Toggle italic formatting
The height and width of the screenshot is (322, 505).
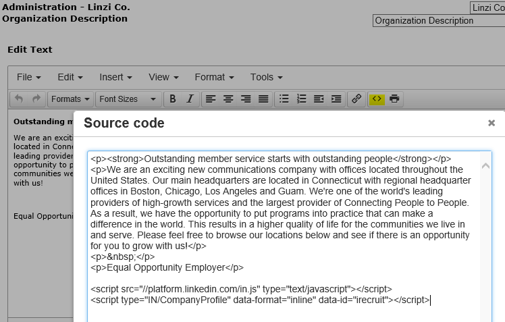click(x=190, y=99)
